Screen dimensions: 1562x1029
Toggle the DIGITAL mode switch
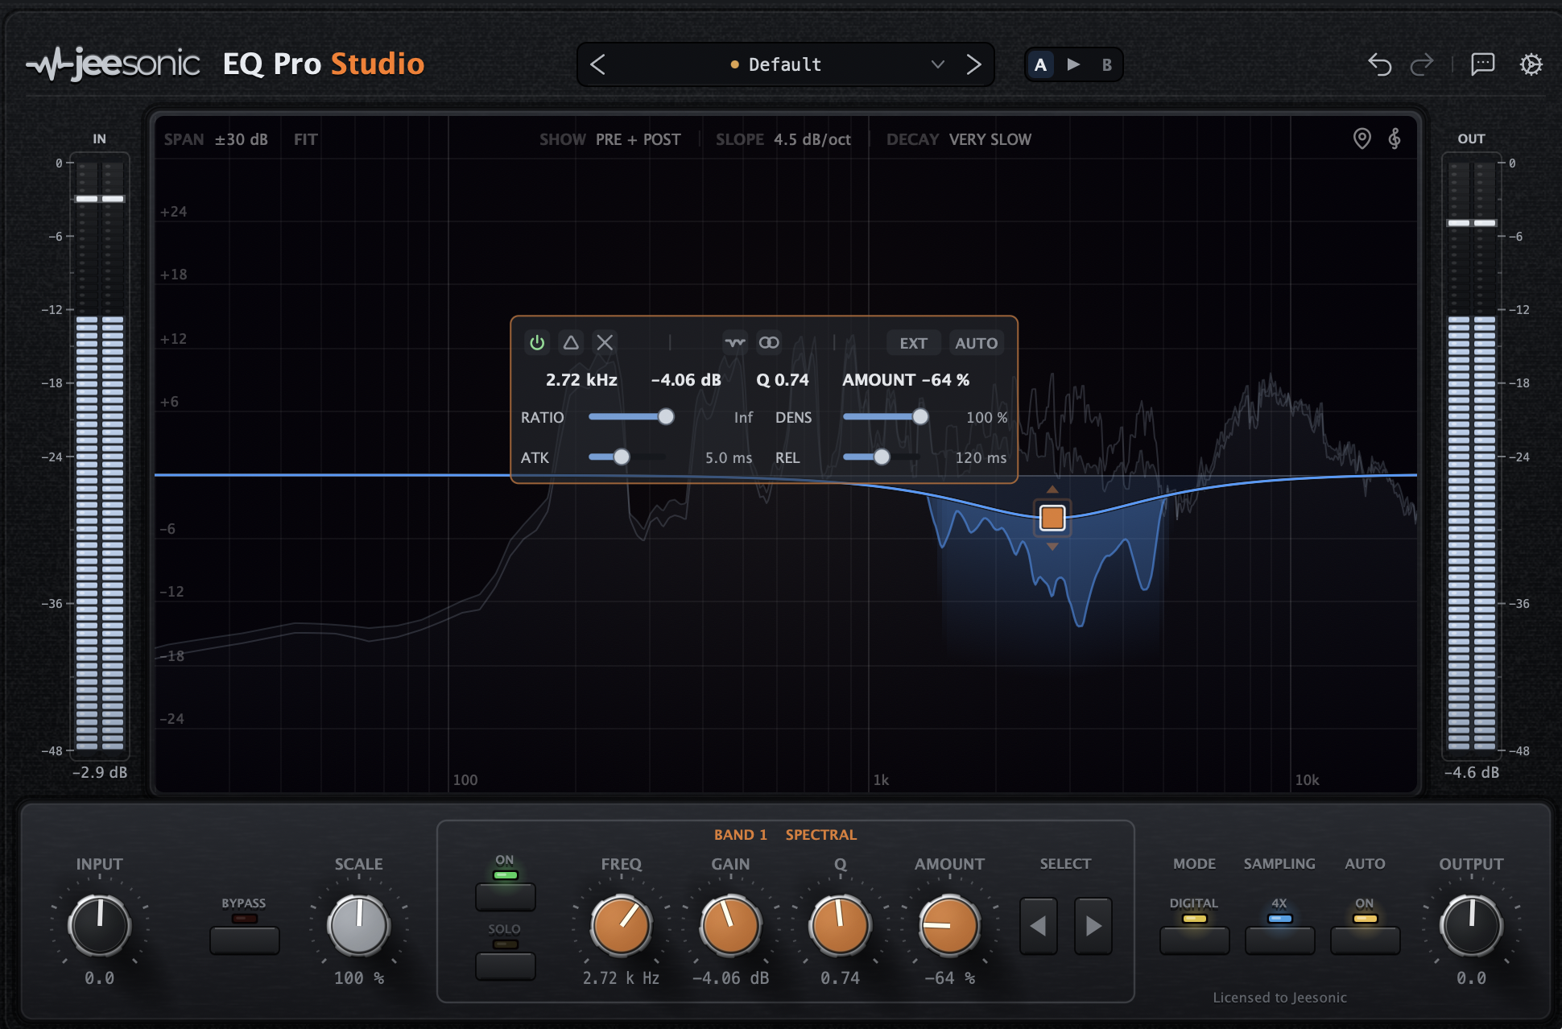1194,940
